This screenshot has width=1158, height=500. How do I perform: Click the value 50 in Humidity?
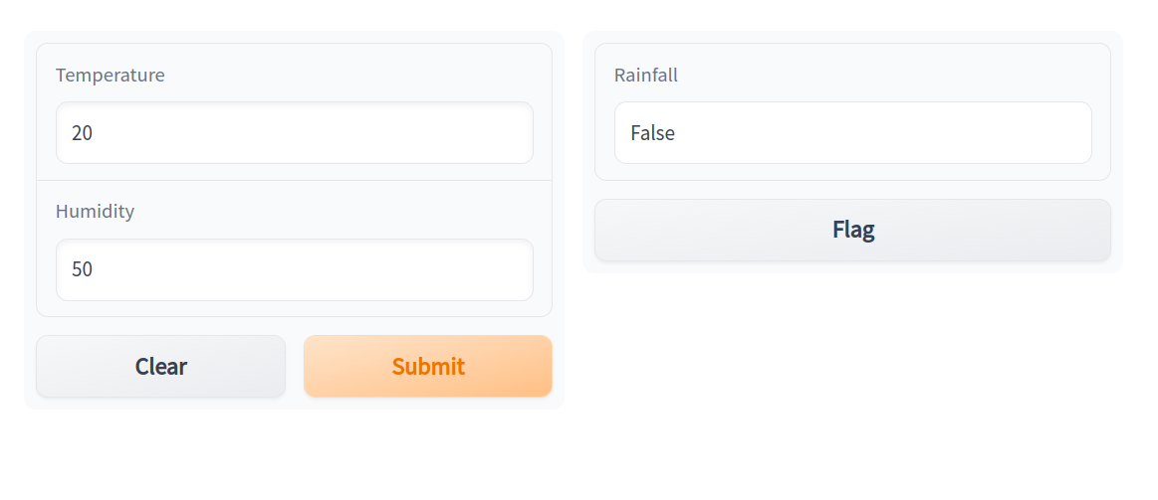82,269
